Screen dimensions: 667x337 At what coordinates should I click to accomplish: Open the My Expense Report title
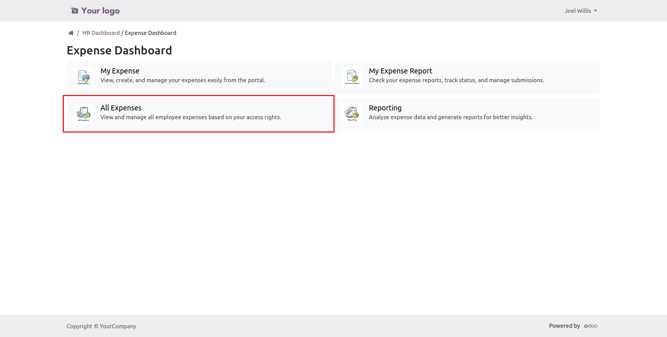coord(400,71)
